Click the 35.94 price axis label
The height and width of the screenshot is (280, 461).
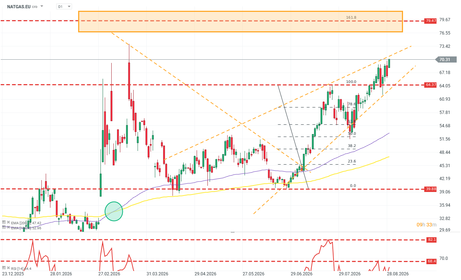[x=446, y=205]
